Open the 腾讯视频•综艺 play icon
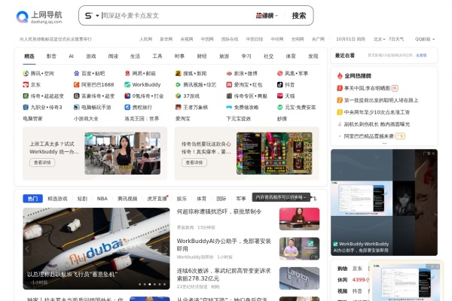This screenshot has width=452, height=301. coord(178,85)
